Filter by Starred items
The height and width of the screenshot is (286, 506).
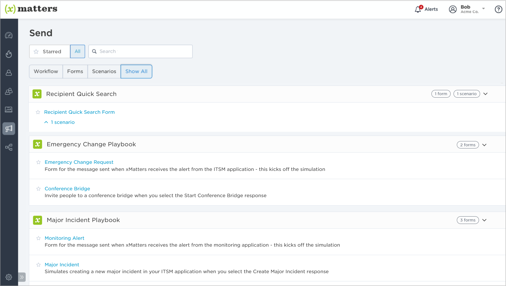point(50,51)
